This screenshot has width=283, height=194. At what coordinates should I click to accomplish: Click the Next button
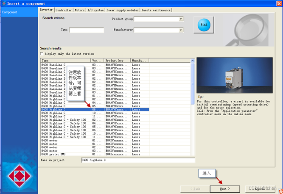[225, 189]
